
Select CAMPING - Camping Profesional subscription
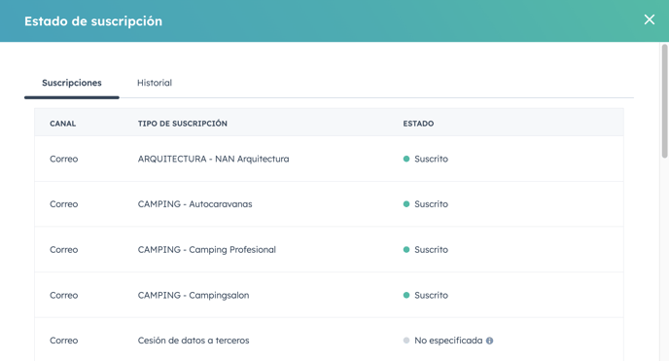[x=206, y=250]
